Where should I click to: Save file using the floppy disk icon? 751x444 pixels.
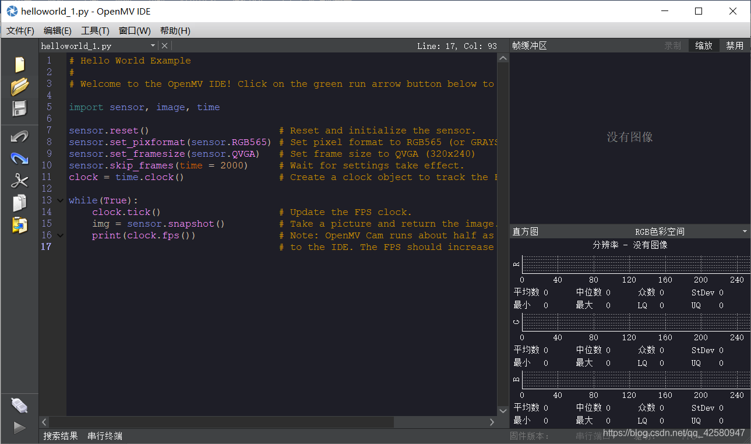(x=19, y=108)
